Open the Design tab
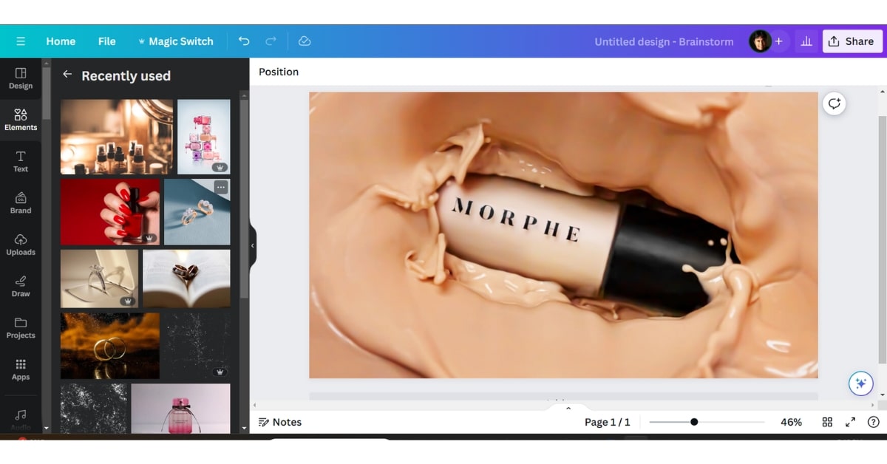The width and height of the screenshot is (887, 464). coord(21,78)
